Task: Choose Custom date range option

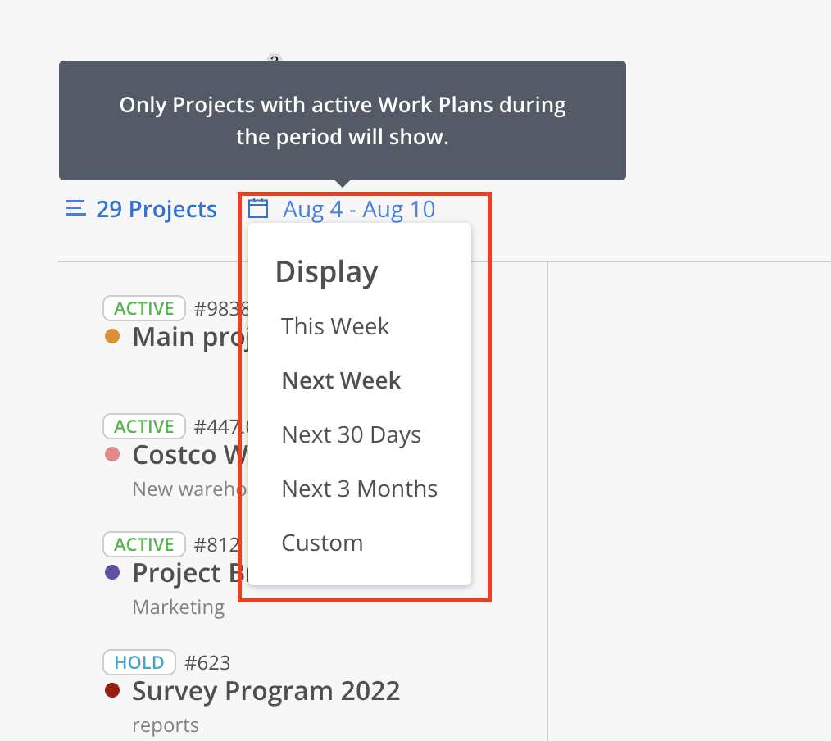Action: (322, 543)
